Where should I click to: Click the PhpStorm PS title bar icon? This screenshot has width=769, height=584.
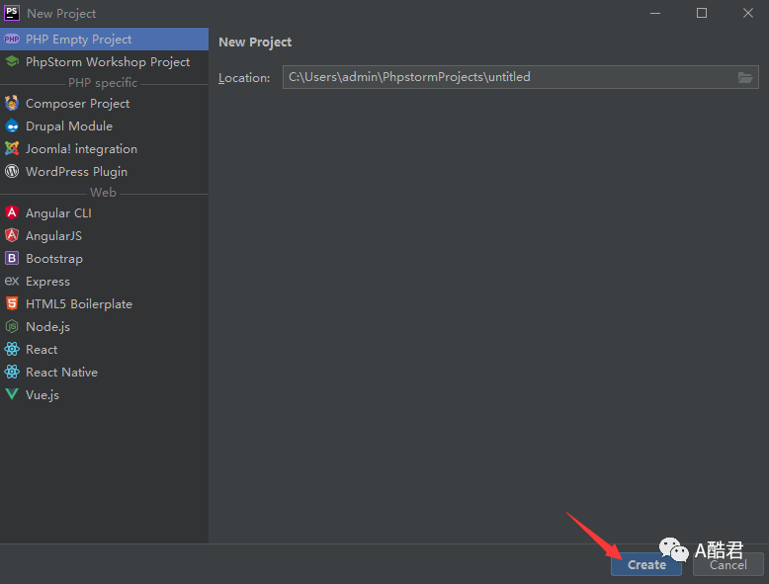click(12, 13)
